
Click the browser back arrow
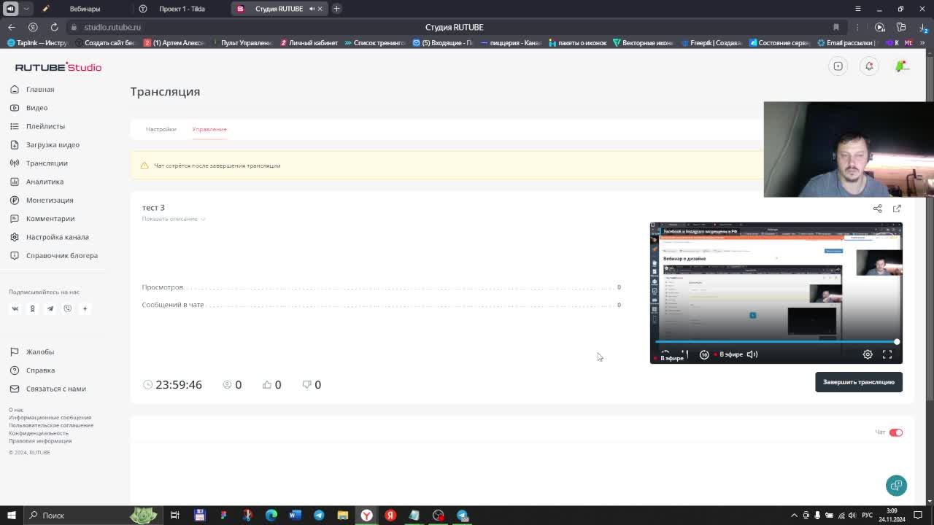pos(12,27)
